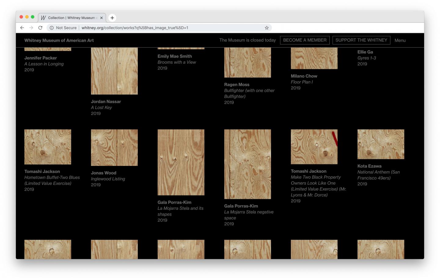Reload the page with refresh icon
The width and height of the screenshot is (440, 280).
pos(40,28)
